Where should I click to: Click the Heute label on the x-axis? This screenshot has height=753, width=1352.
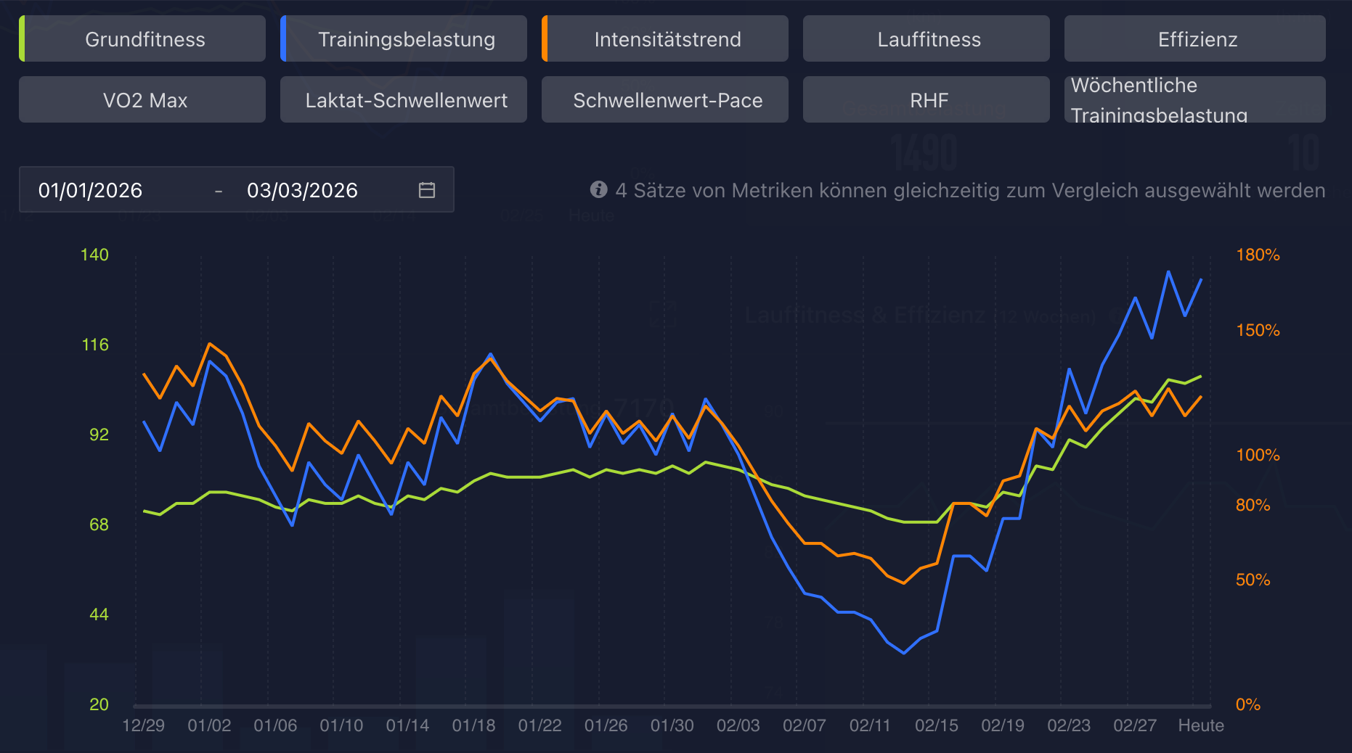point(1200,725)
